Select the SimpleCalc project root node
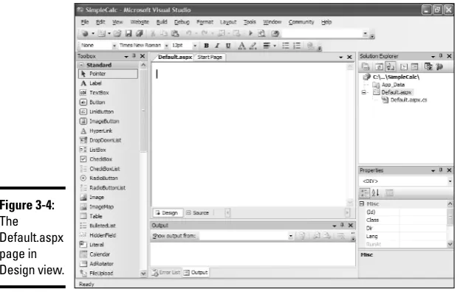Screen dimensions: 460x292 397,77
